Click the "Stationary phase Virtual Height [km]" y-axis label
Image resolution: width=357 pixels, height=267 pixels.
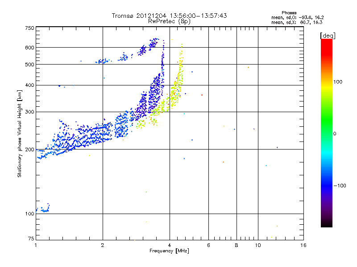(x=19, y=133)
